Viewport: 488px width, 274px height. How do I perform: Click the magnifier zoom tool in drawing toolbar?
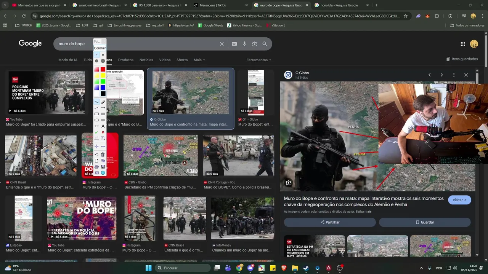(103, 138)
